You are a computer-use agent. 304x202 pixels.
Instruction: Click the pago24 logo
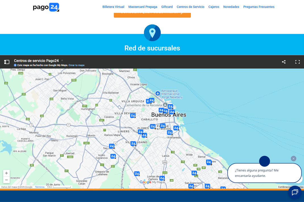46,7
